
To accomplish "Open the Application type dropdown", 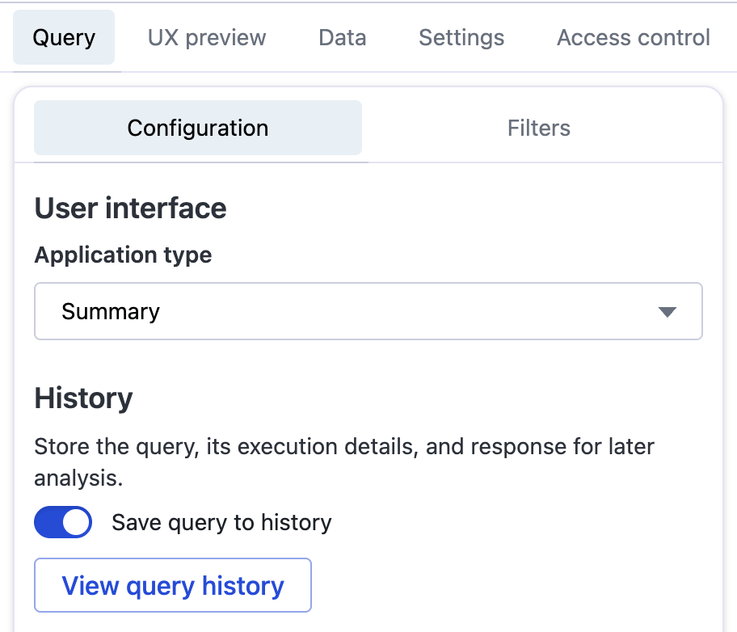I will pos(368,311).
